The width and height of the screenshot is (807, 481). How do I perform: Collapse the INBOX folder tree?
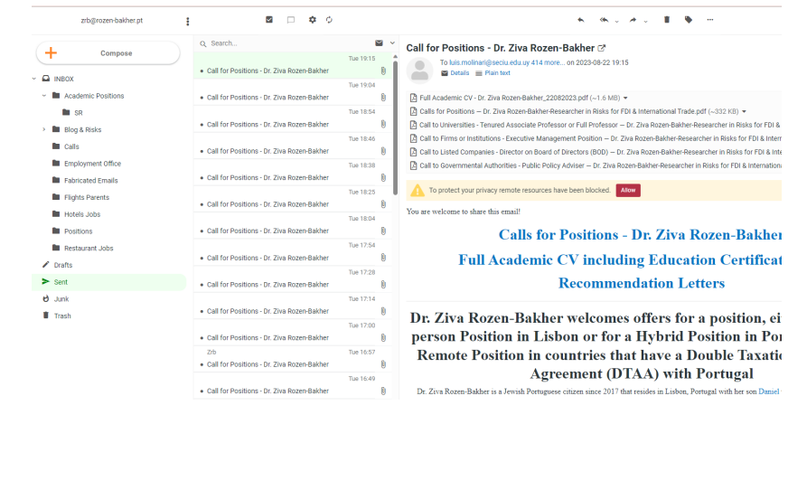34,79
